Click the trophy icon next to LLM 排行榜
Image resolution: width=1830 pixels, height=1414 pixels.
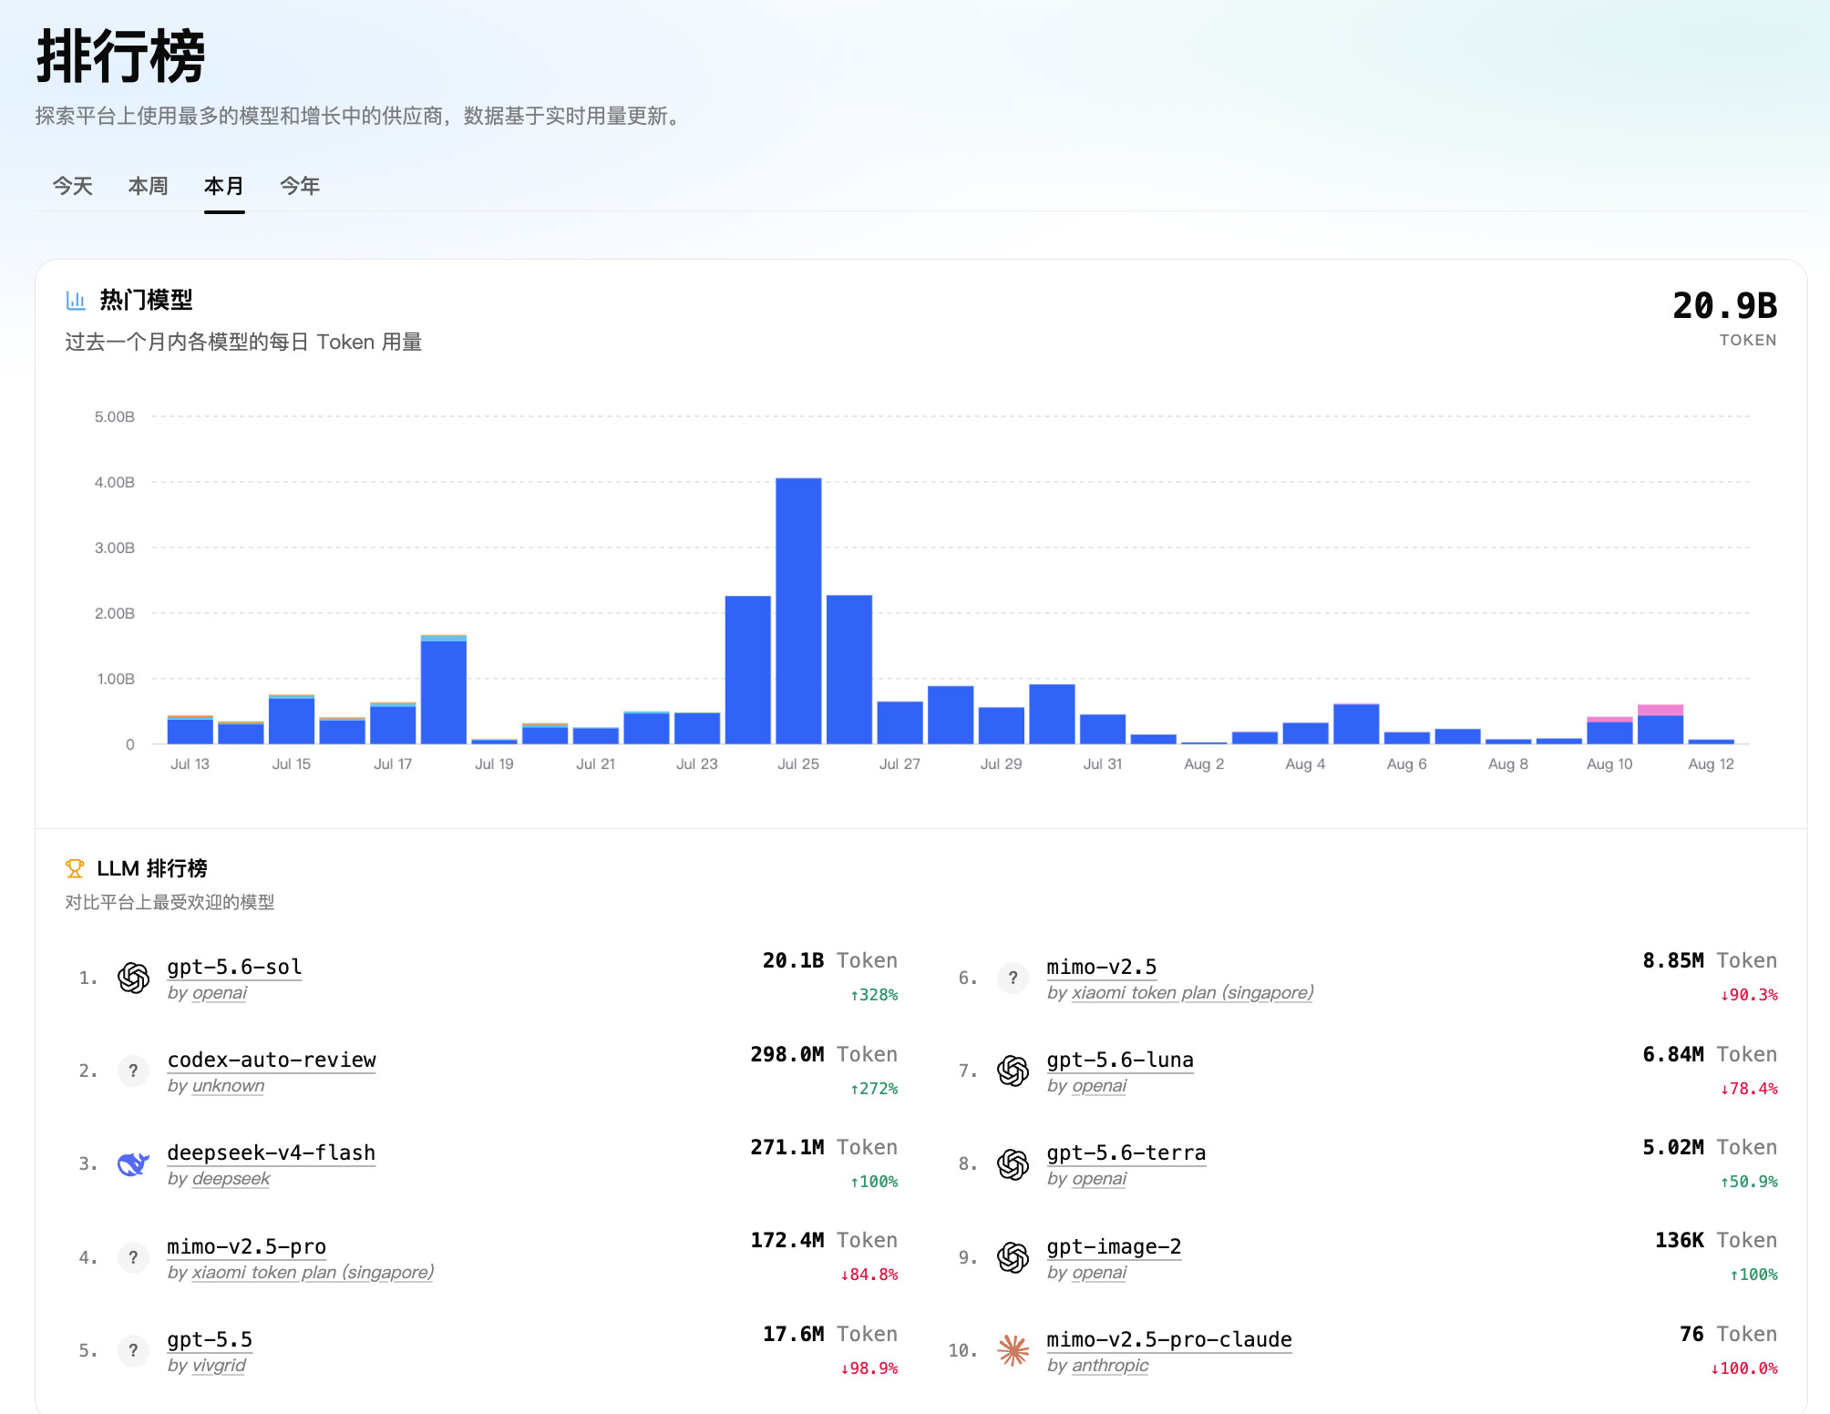[75, 868]
